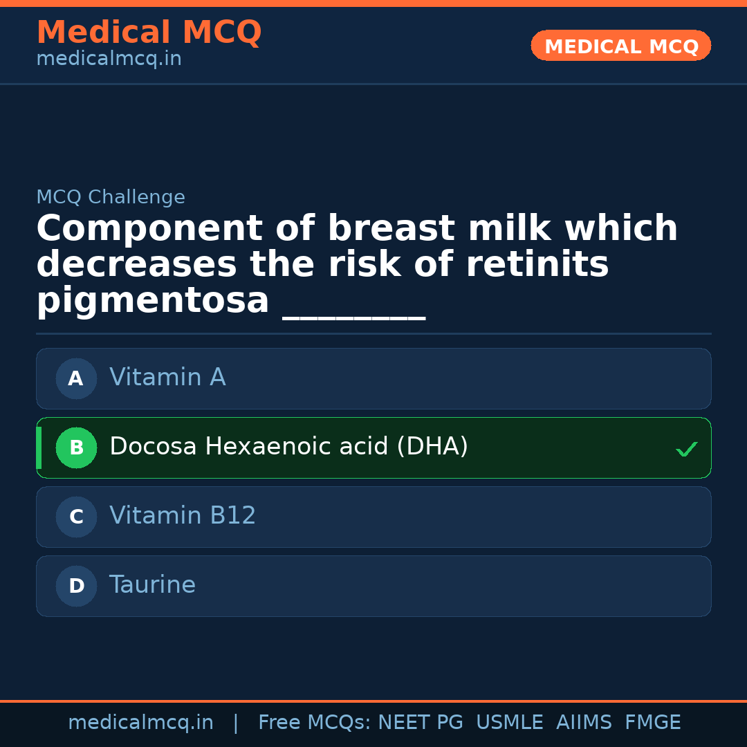Click the circular A letter badge
The height and width of the screenshot is (747, 747).
(76, 378)
